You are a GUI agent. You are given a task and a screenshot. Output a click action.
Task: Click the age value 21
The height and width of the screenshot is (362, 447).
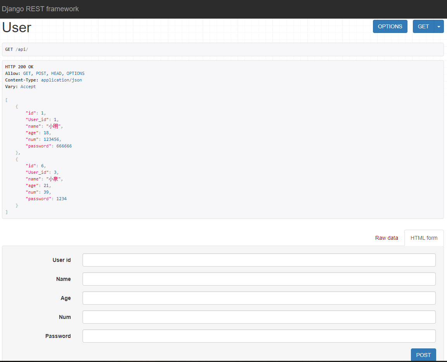pos(46,185)
